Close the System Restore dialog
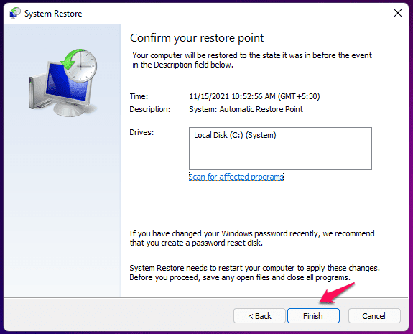This screenshot has height=334, width=413. click(397, 13)
